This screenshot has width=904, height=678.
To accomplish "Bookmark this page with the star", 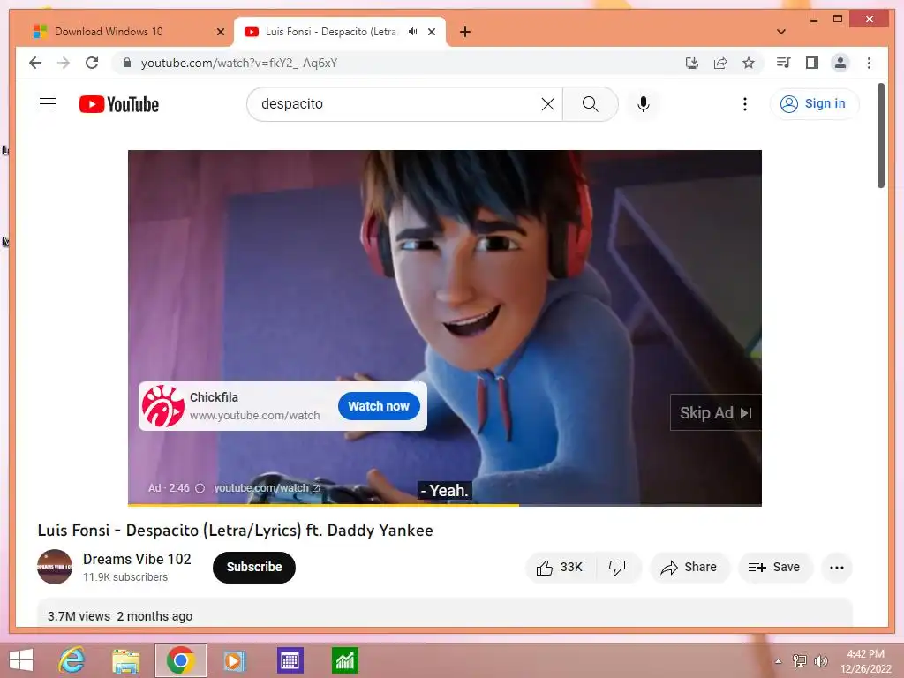I will (x=749, y=63).
